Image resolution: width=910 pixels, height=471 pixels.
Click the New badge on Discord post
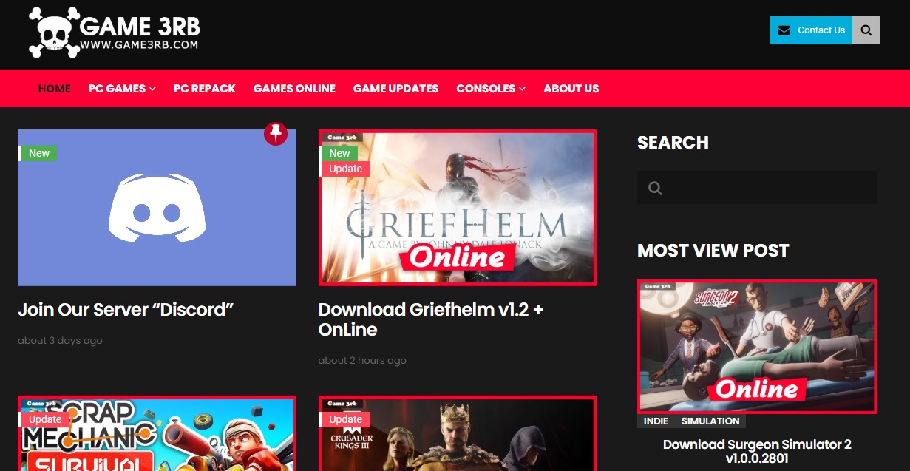(x=38, y=153)
